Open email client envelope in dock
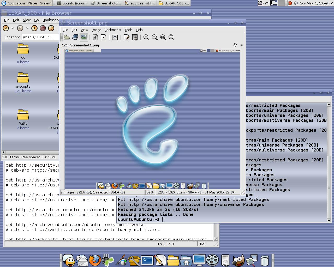 [82, 260]
